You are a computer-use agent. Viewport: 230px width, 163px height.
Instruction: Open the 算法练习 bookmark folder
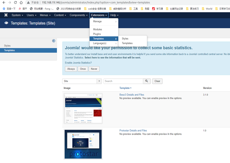192,9
